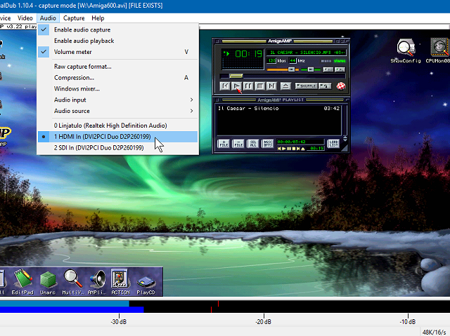
Task: Choose Raw capture format...
Action: [117, 67]
